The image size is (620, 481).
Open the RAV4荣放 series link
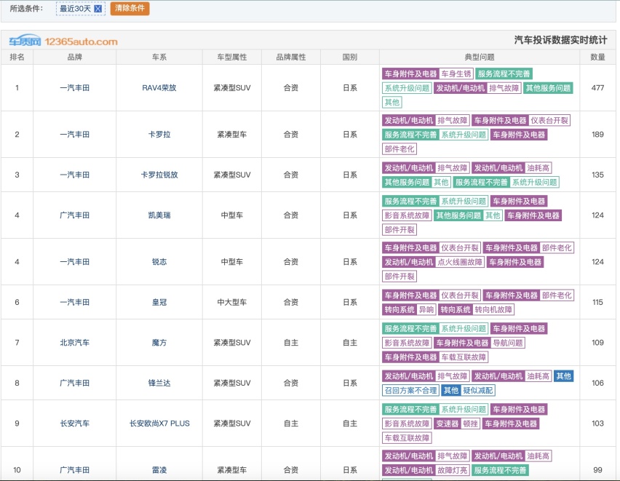pos(159,88)
